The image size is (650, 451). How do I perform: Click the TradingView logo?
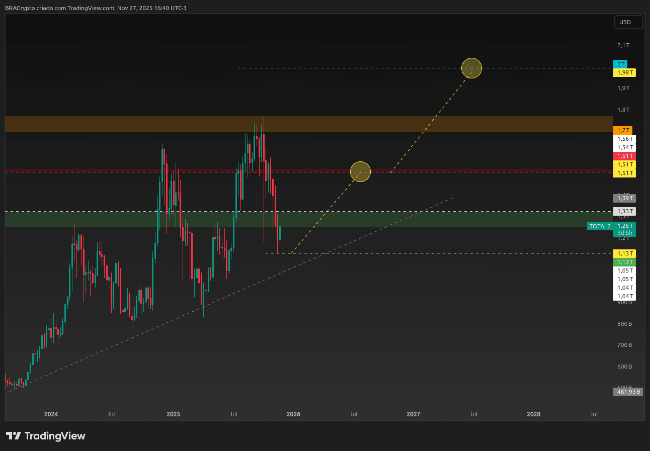(x=46, y=436)
